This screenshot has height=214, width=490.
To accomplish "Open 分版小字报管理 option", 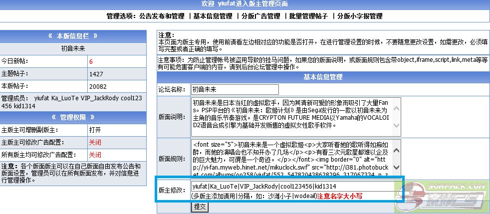I will (x=359, y=16).
